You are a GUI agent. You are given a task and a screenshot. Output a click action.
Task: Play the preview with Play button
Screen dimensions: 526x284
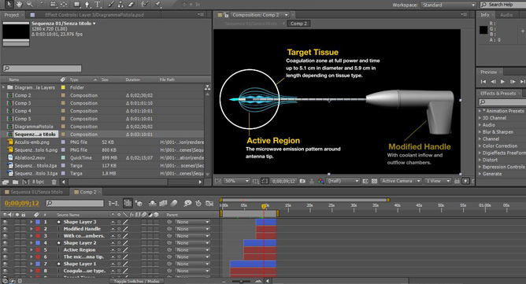(502, 82)
